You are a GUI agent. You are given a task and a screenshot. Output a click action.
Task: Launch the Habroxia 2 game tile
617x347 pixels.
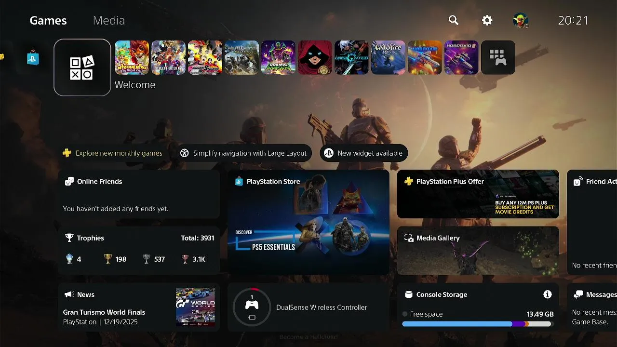[462, 58]
